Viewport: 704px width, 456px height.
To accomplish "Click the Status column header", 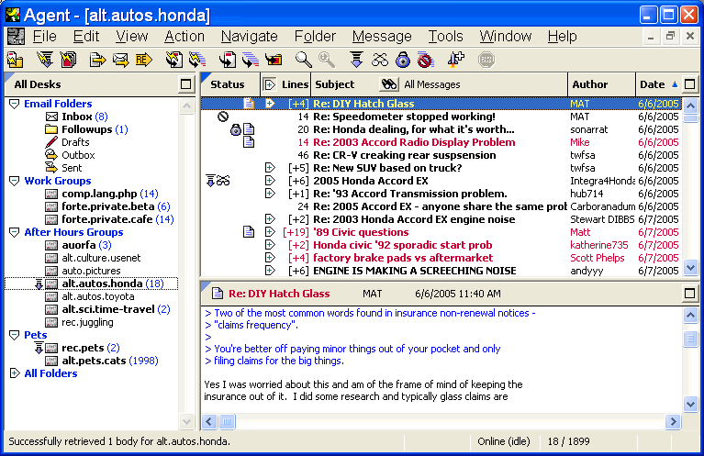I will [x=229, y=84].
